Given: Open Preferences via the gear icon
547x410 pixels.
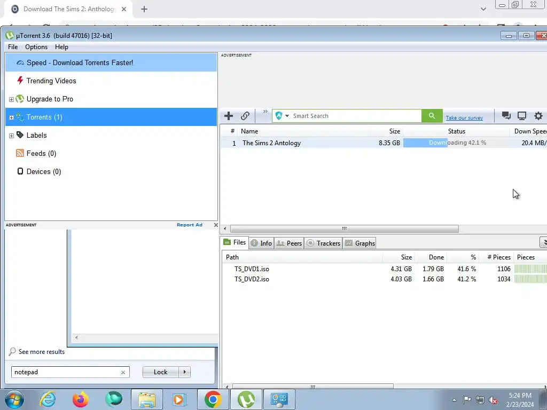Looking at the screenshot, I should coord(538,116).
